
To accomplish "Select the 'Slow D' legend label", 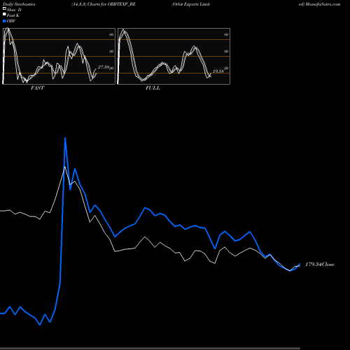I will 14,10.
